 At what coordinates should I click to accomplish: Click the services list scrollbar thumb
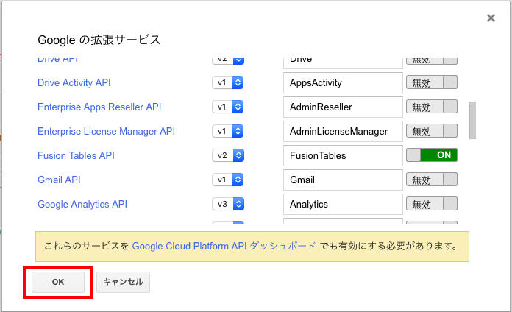472,120
